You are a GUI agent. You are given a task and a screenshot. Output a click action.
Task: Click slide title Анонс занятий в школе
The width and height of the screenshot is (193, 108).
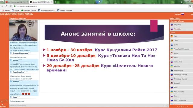98,34
